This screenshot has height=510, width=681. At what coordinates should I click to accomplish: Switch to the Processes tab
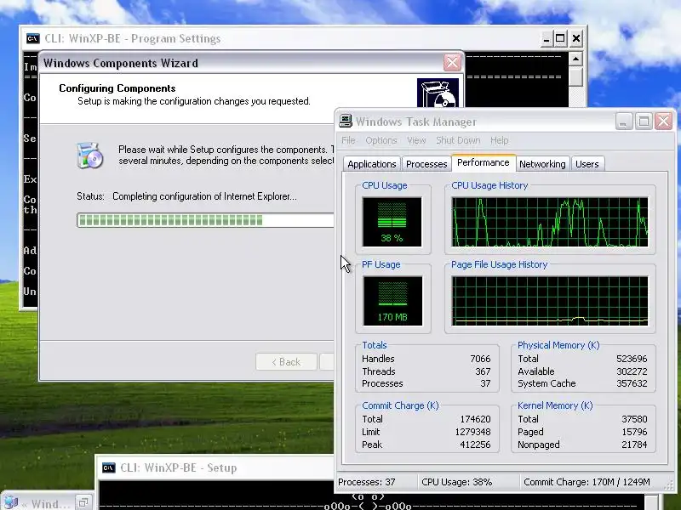tap(426, 164)
